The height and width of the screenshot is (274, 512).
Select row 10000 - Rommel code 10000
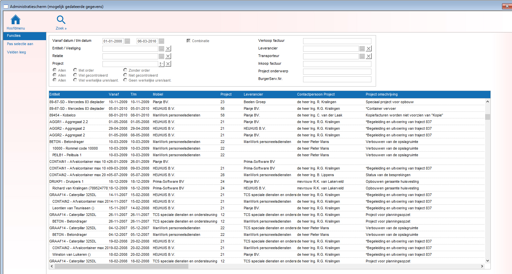tap(267, 148)
